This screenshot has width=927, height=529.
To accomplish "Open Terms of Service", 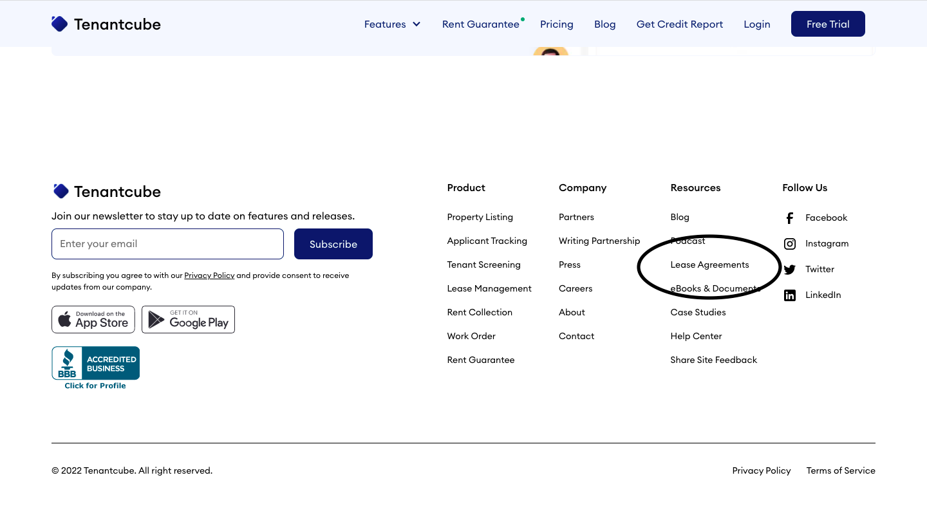I will coord(841,471).
